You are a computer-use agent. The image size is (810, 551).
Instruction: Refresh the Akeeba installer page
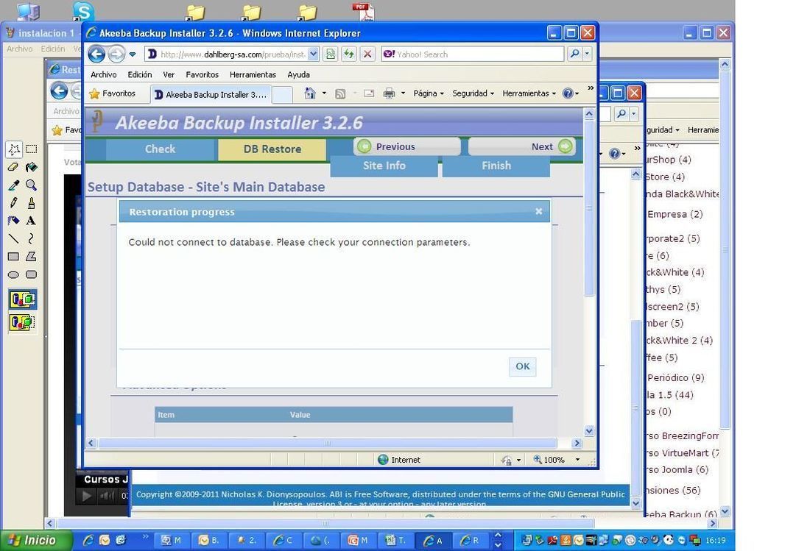coord(349,54)
